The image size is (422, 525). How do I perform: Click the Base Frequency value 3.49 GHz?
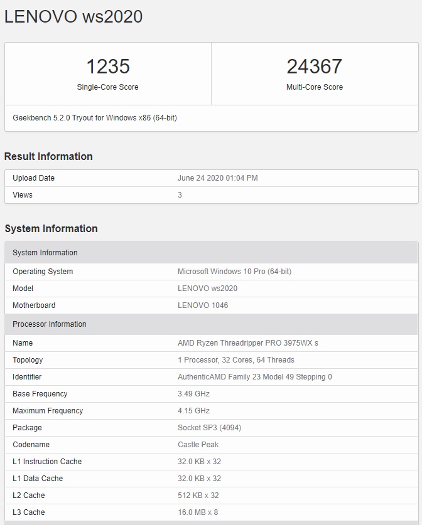[193, 394]
